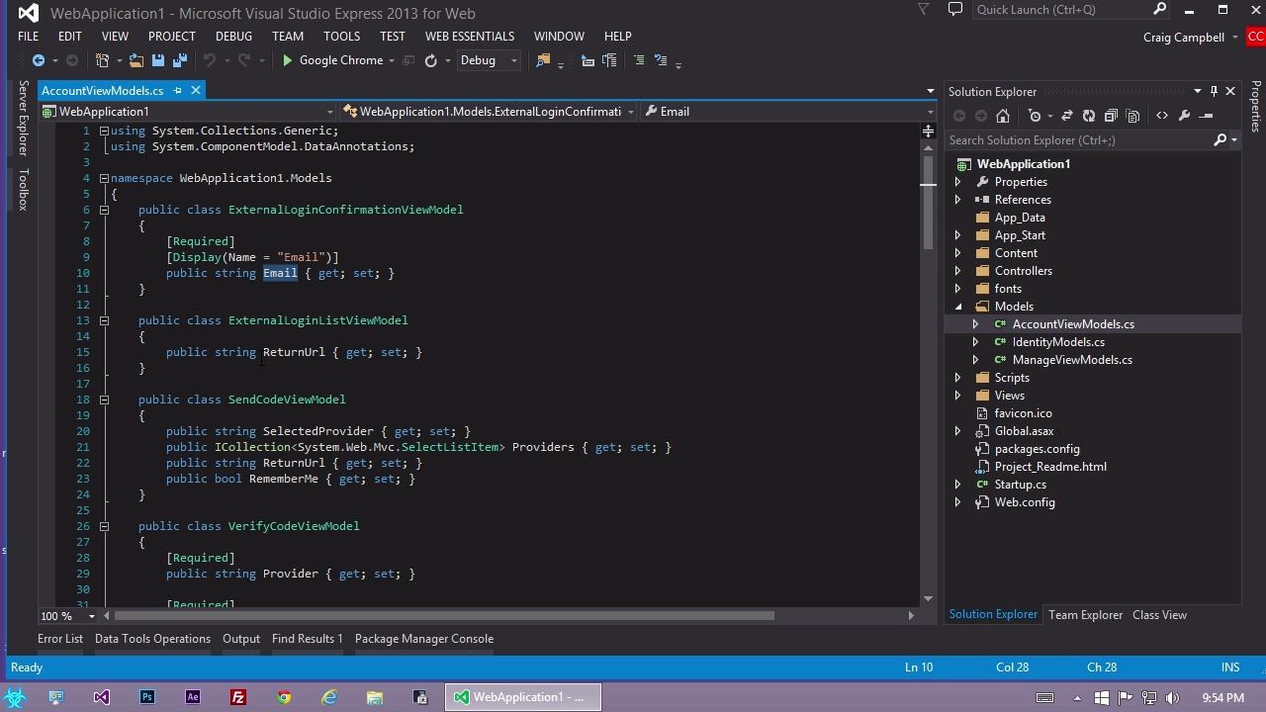Expand the Controllers folder

[957, 271]
